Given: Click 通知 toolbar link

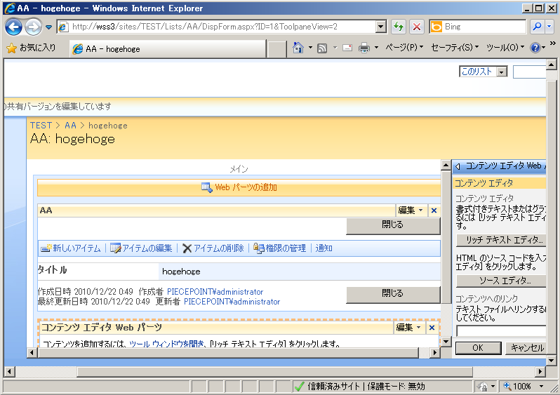Looking at the screenshot, I should (324, 248).
